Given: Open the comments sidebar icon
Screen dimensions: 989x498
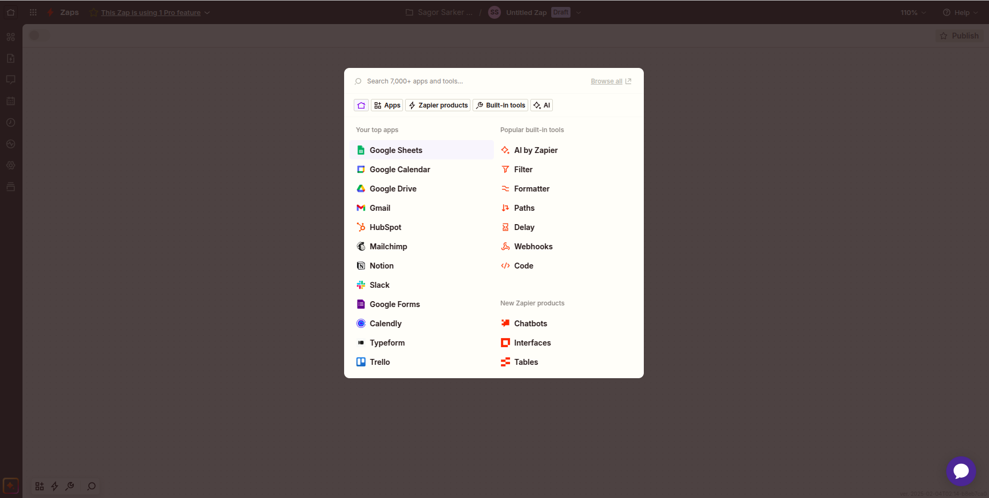Looking at the screenshot, I should point(11,80).
